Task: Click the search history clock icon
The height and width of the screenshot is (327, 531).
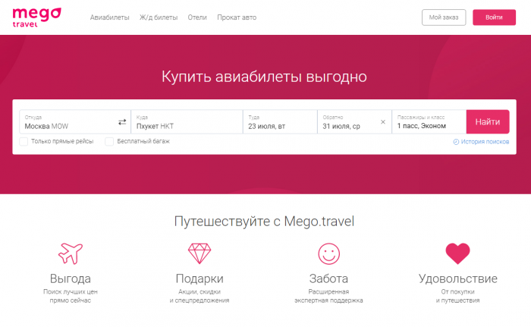Action: click(x=456, y=142)
